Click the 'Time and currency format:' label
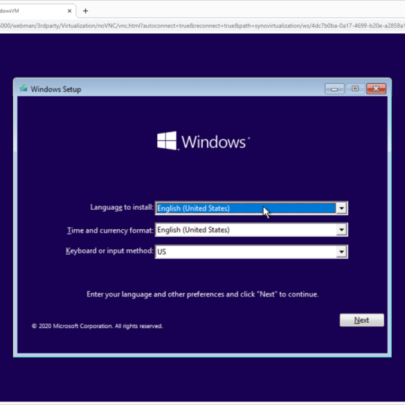Viewport: 405px width, 405px height. pyautogui.click(x=110, y=231)
